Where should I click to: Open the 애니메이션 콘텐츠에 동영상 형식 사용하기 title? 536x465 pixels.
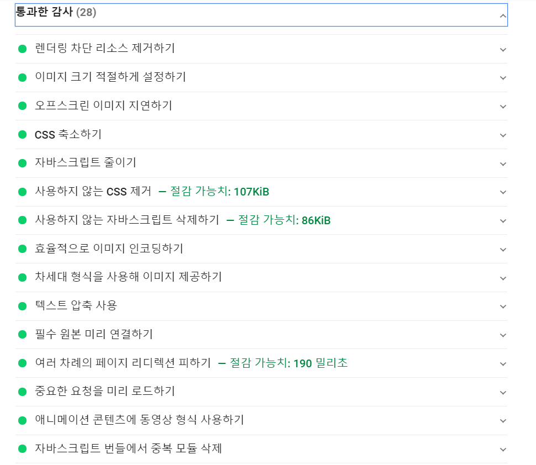(x=139, y=420)
